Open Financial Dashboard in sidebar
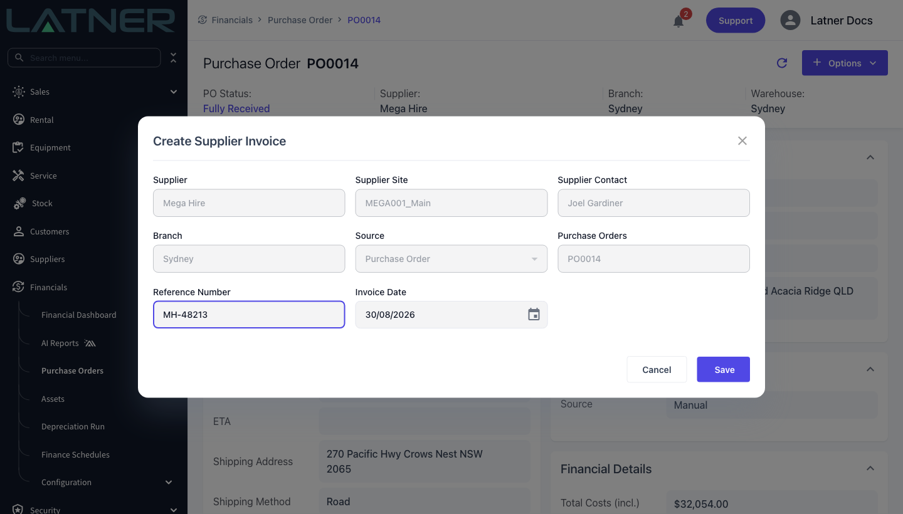Screen dimensions: 903x514 coord(78,315)
